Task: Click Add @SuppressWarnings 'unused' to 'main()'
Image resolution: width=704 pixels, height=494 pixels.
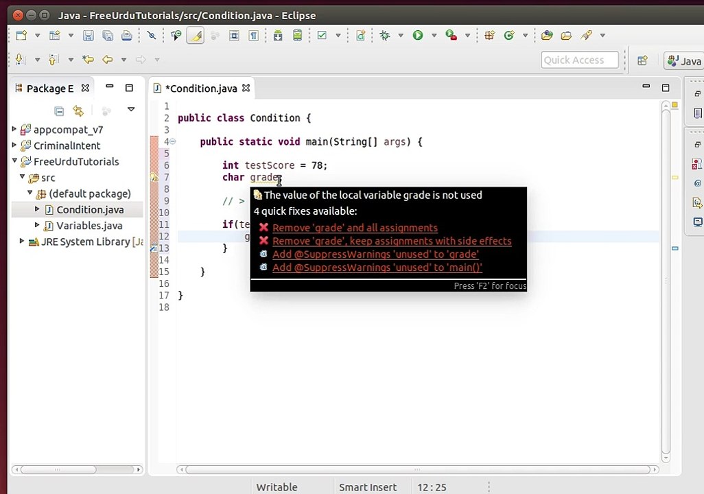Action: click(x=377, y=267)
